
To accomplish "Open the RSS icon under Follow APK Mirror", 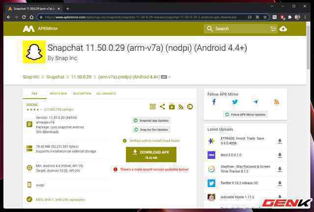I will point(276,102).
